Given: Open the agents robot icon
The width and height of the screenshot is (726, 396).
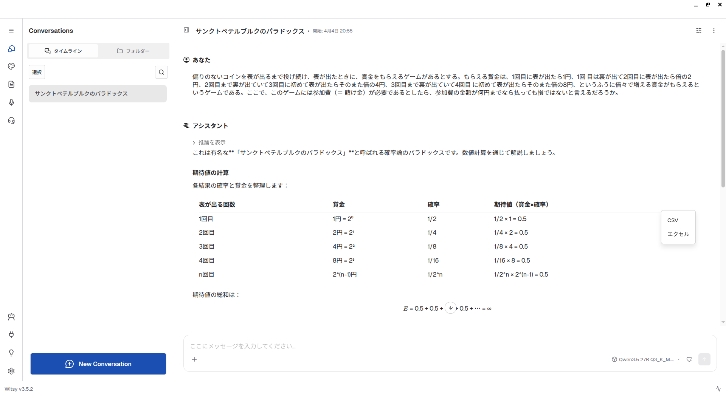Looking at the screenshot, I should (11, 317).
